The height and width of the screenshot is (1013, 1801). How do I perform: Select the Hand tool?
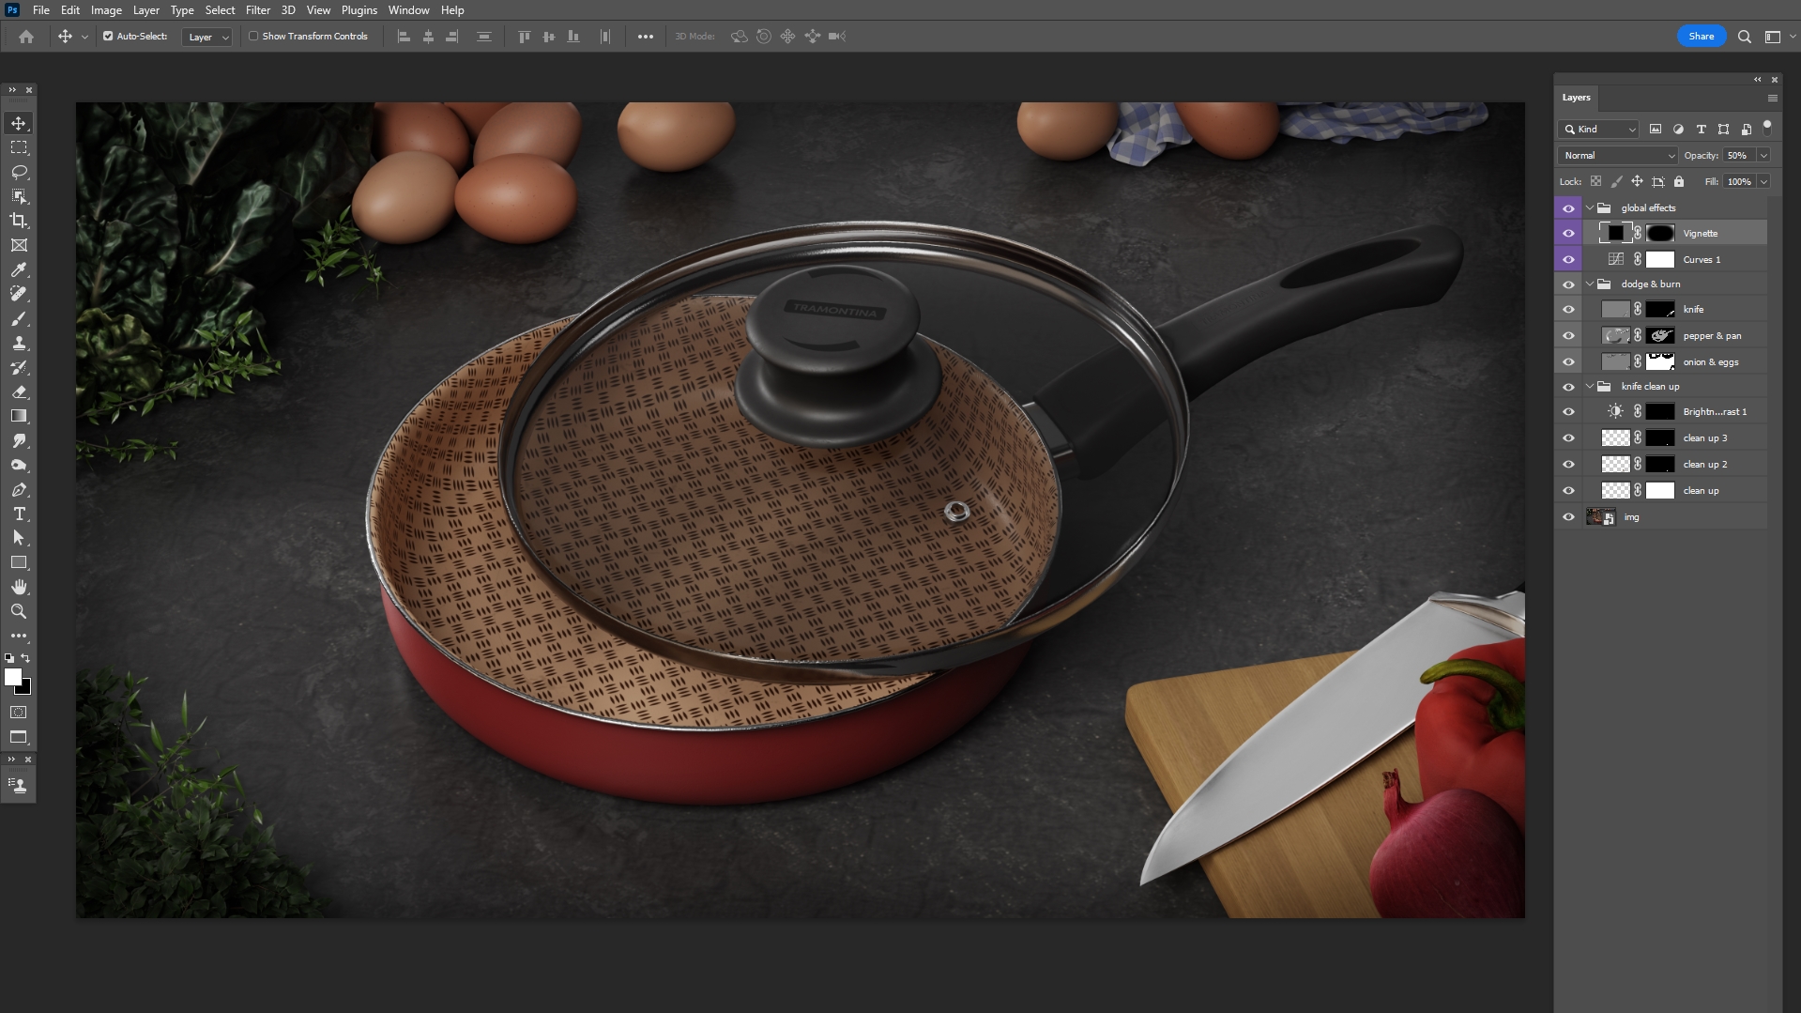point(19,588)
